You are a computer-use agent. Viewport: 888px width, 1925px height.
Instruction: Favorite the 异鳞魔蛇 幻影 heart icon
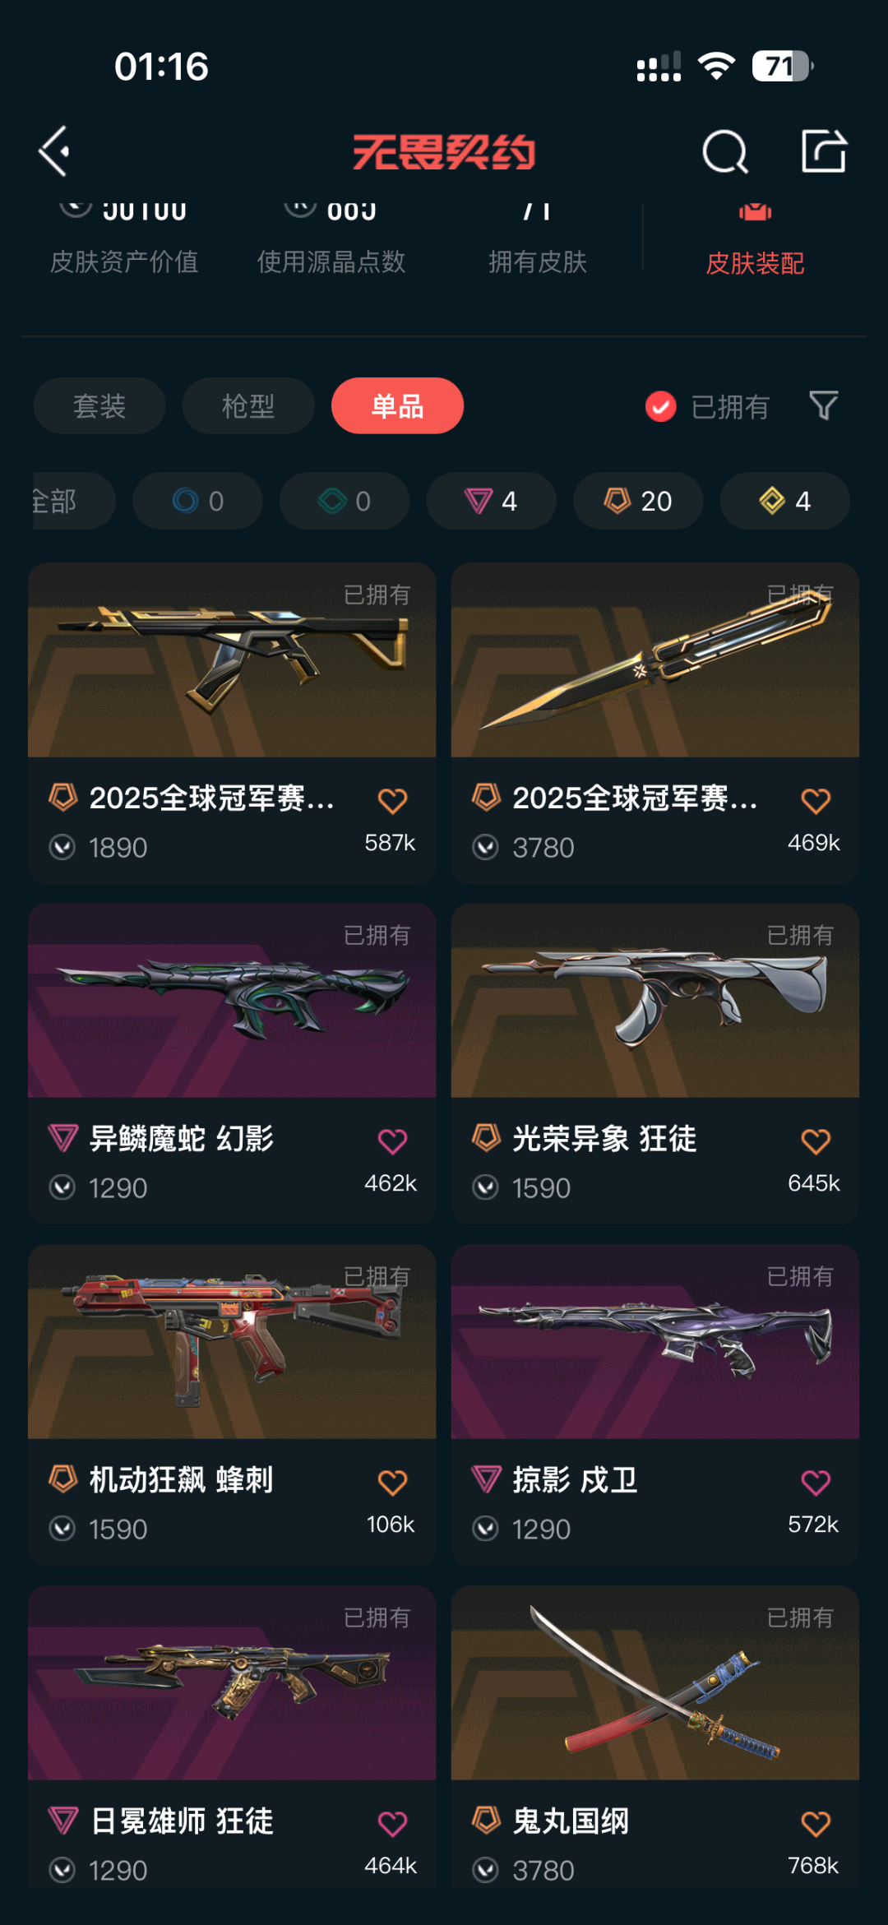pos(392,1141)
